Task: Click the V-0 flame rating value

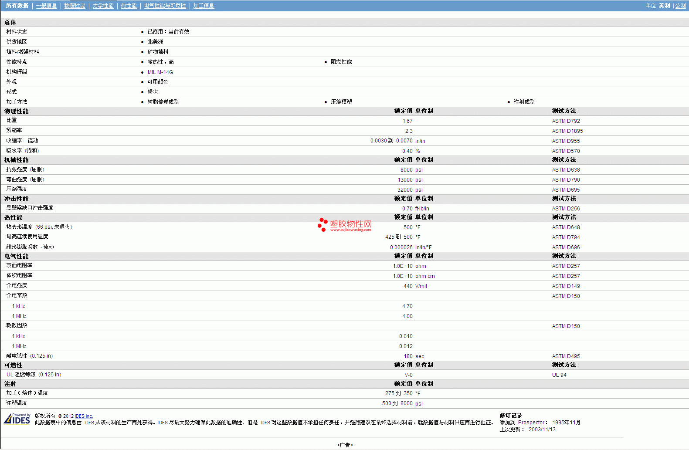Action: (409, 375)
